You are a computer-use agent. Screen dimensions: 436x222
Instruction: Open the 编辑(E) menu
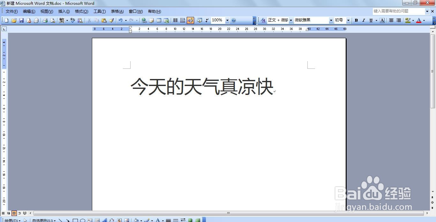tap(29, 11)
